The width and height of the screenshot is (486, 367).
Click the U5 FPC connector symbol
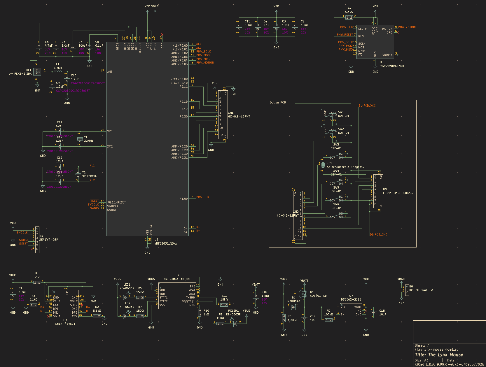(378, 191)
